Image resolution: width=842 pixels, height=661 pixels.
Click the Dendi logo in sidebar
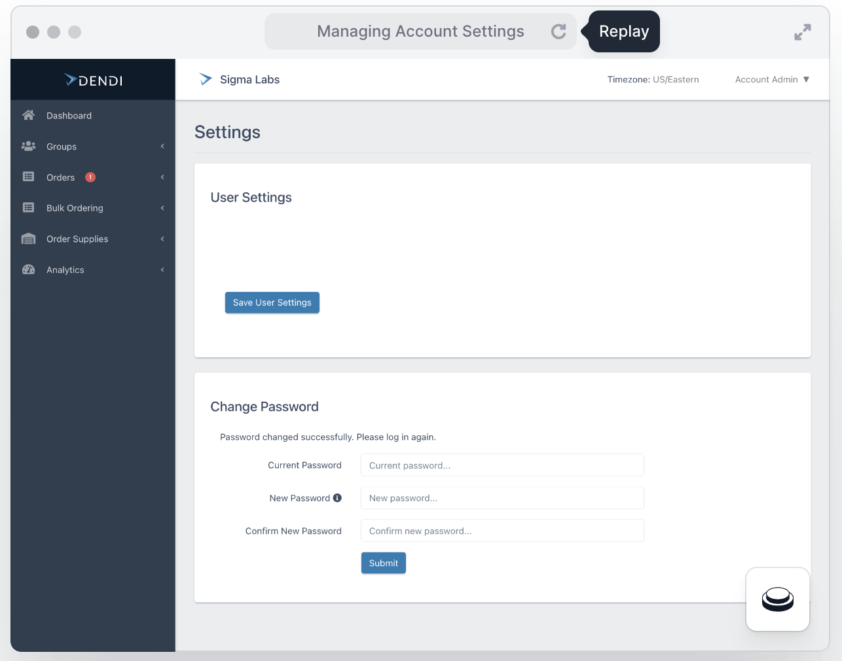[x=94, y=80]
